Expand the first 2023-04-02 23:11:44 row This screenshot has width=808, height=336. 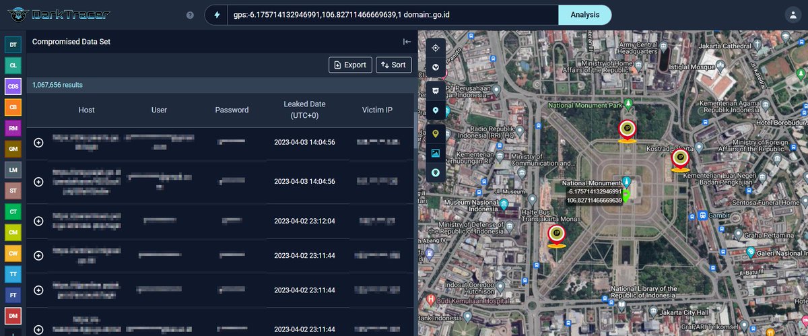point(38,255)
